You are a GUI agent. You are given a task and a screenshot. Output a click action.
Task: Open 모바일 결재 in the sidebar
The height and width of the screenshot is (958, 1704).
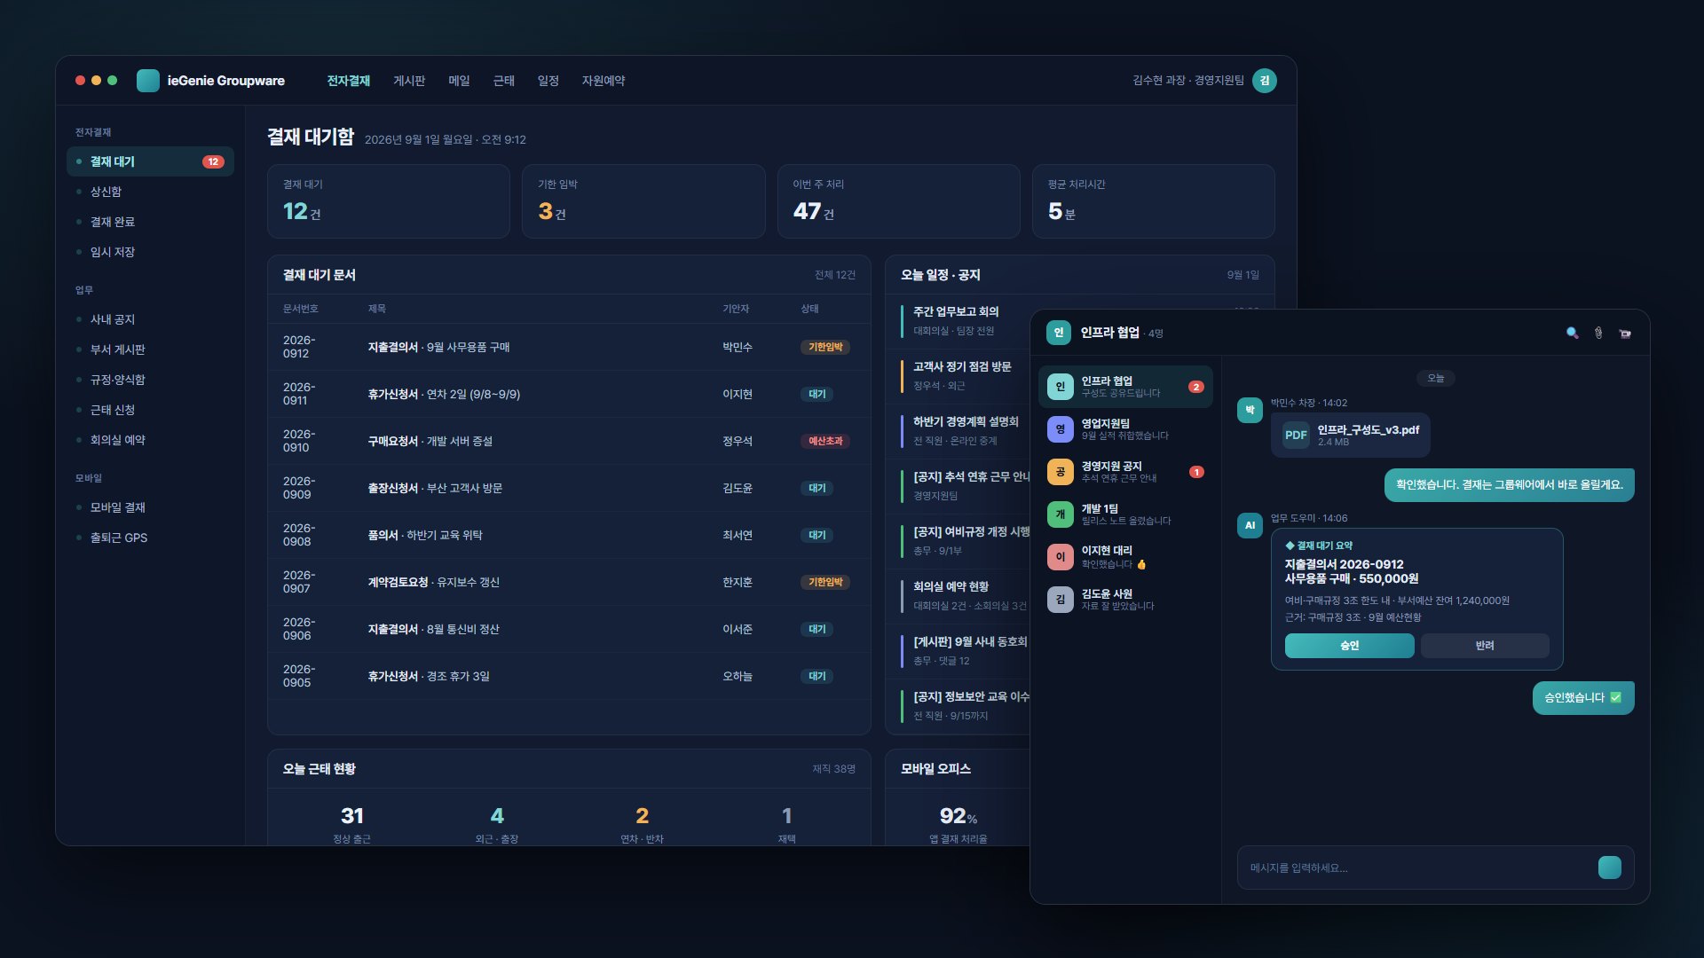(150, 507)
